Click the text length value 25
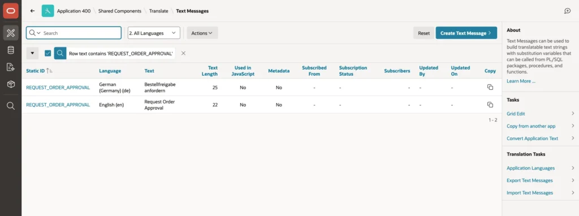This screenshot has height=216, width=579. pyautogui.click(x=215, y=88)
